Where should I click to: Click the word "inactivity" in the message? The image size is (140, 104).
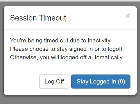[100, 40]
